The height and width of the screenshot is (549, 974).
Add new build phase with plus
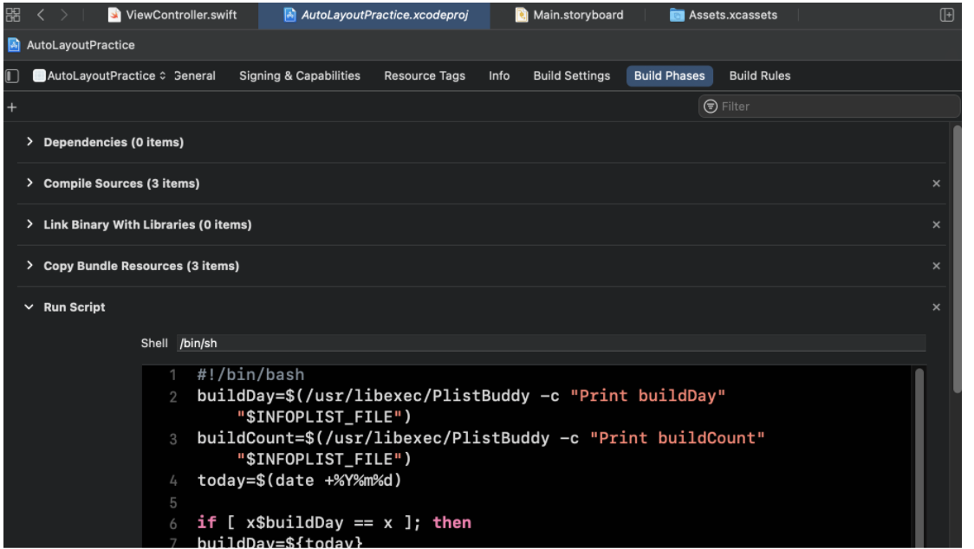point(12,107)
